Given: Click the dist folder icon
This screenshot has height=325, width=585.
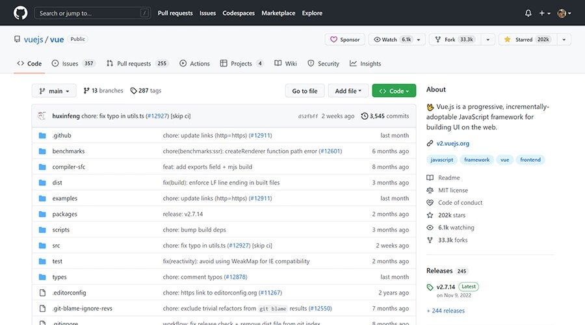Looking at the screenshot, I should [42, 183].
